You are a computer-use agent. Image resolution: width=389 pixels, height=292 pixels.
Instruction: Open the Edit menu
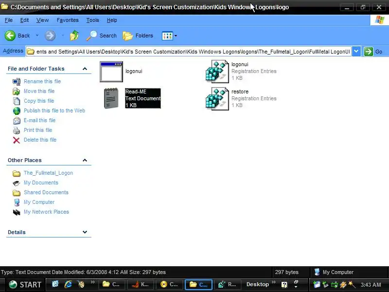[24, 20]
